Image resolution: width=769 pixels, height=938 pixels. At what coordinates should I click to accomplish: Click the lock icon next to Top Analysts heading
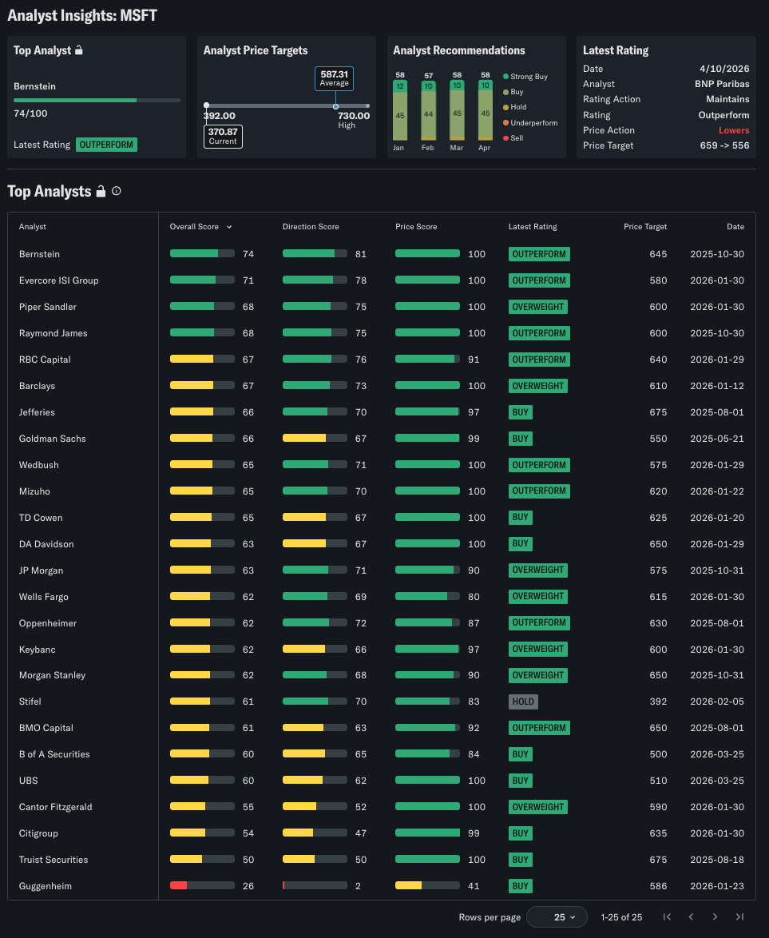101,192
